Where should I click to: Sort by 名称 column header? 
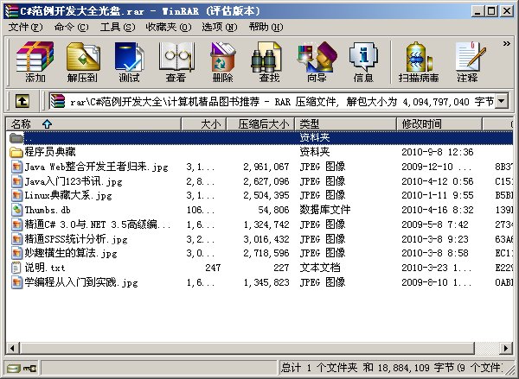pyautogui.click(x=93, y=124)
